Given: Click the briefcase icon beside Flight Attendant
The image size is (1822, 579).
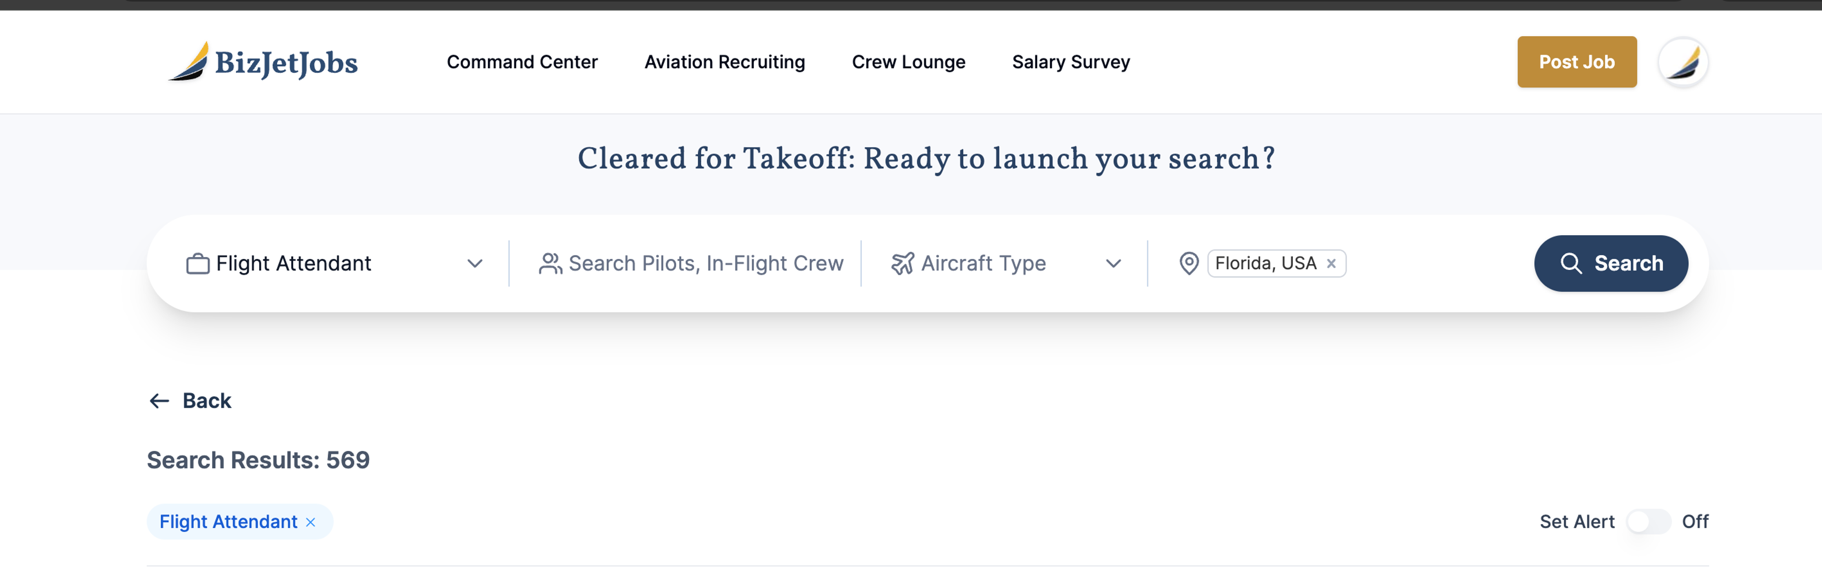Looking at the screenshot, I should (198, 264).
